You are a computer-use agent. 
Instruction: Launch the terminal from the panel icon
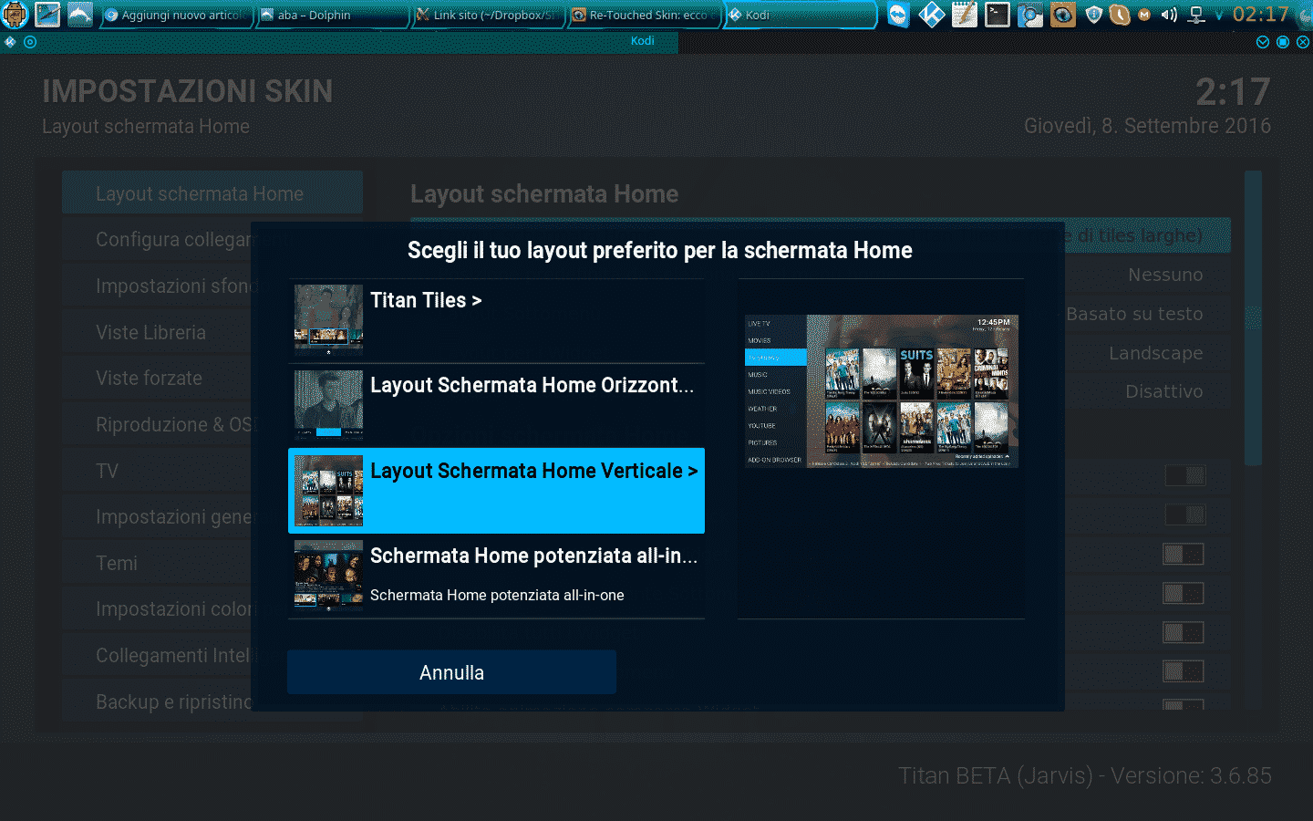pos(997,15)
